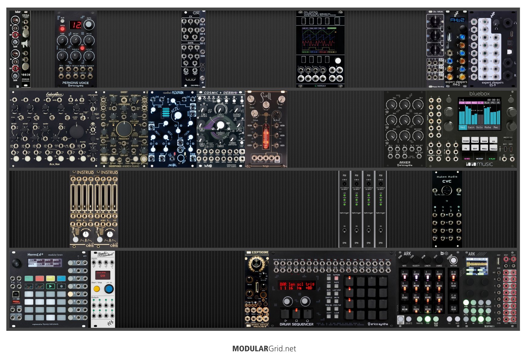Select the Rec tab on bluebox screen
Screen dimensions: 529x355
pos(496,127)
